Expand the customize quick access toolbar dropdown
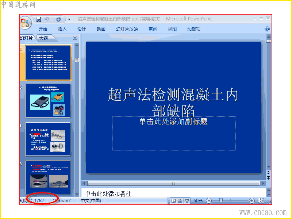 69,19
